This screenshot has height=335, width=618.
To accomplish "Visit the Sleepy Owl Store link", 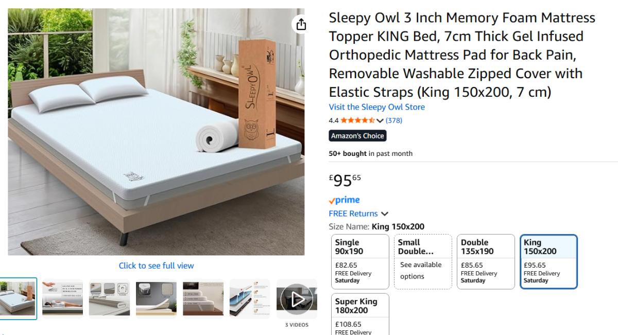I will click(x=377, y=107).
